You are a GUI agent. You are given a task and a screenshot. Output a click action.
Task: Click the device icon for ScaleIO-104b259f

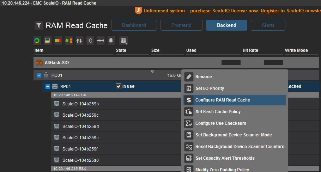pos(57,149)
